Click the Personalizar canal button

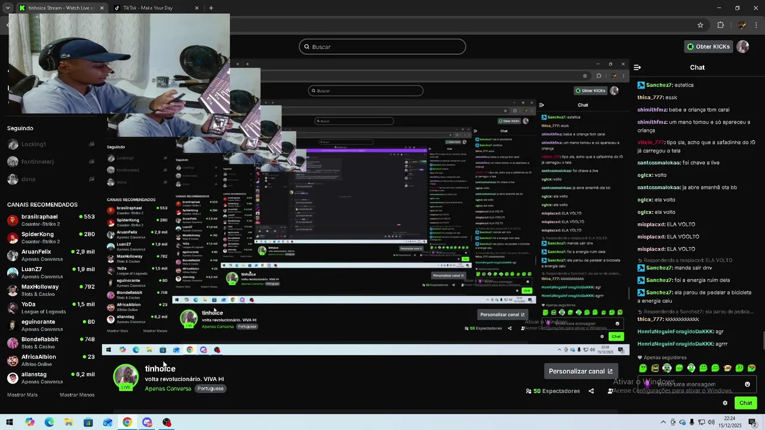click(580, 371)
